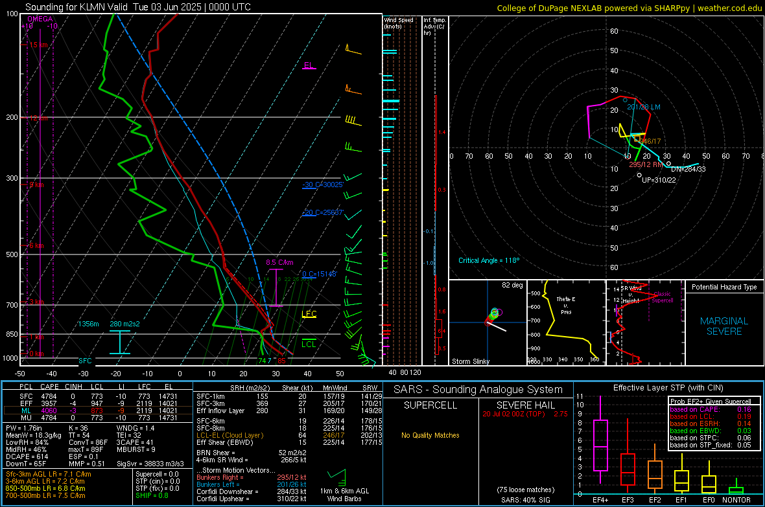765x507 pixels.
Task: Click the '295/12 RM' hodograph label
Action: point(646,164)
